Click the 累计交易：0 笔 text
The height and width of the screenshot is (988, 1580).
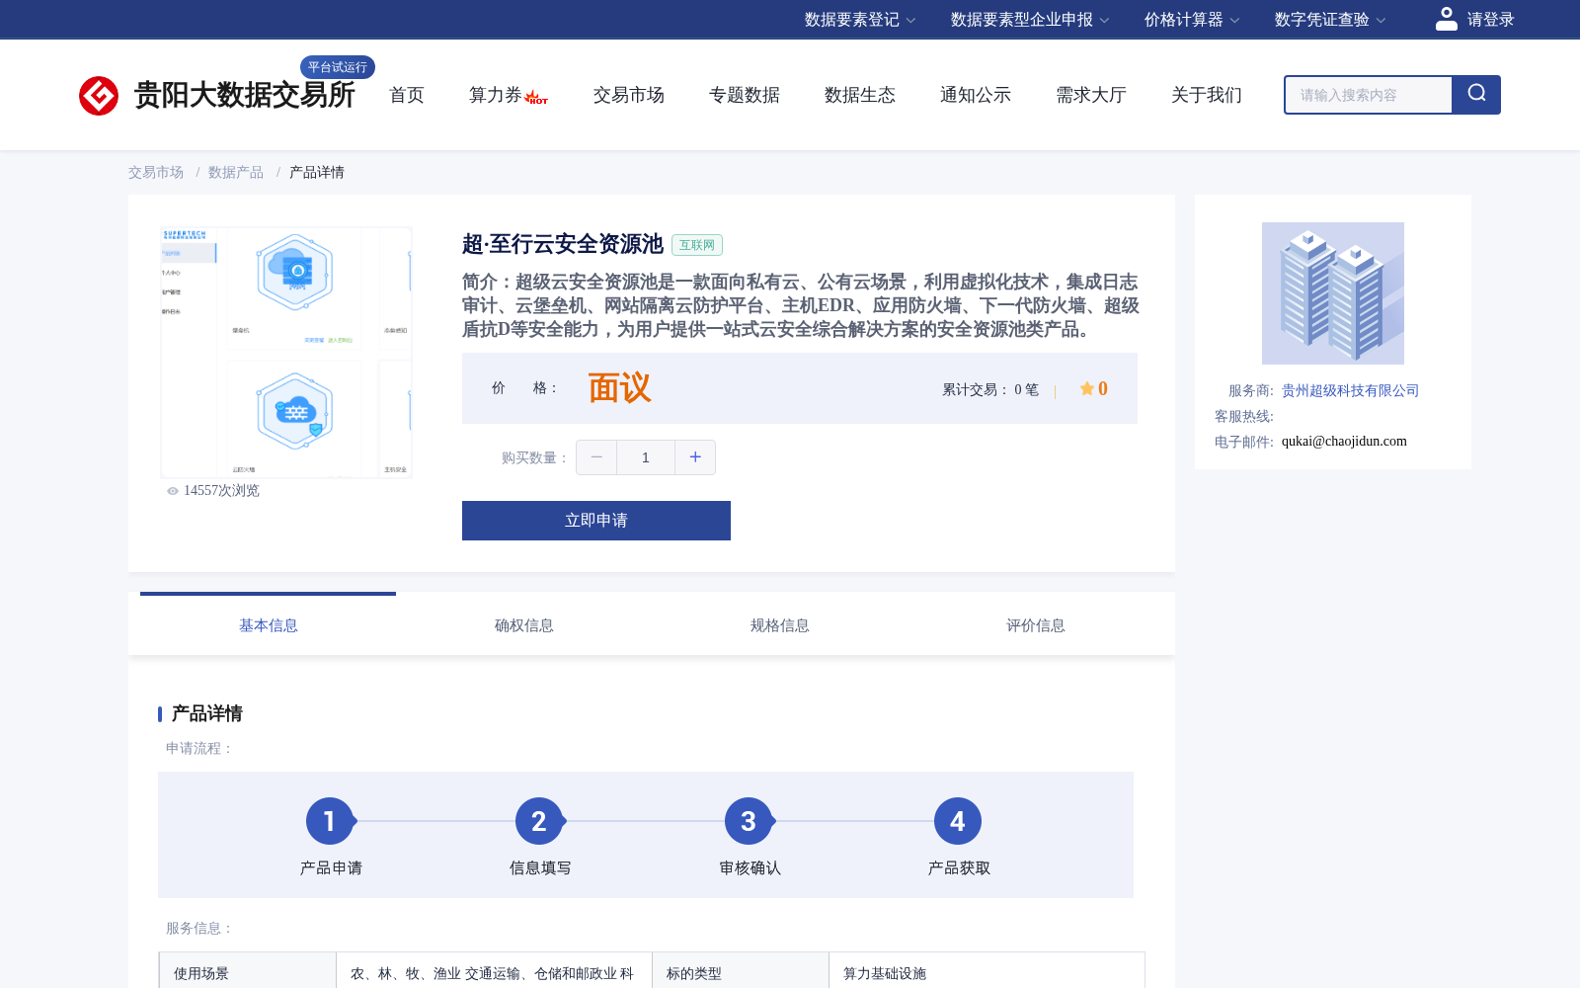[990, 389]
